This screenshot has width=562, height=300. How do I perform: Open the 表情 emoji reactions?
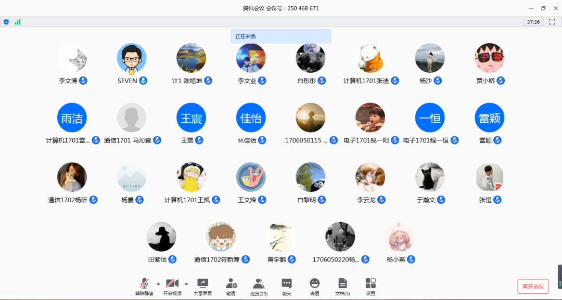(314, 286)
